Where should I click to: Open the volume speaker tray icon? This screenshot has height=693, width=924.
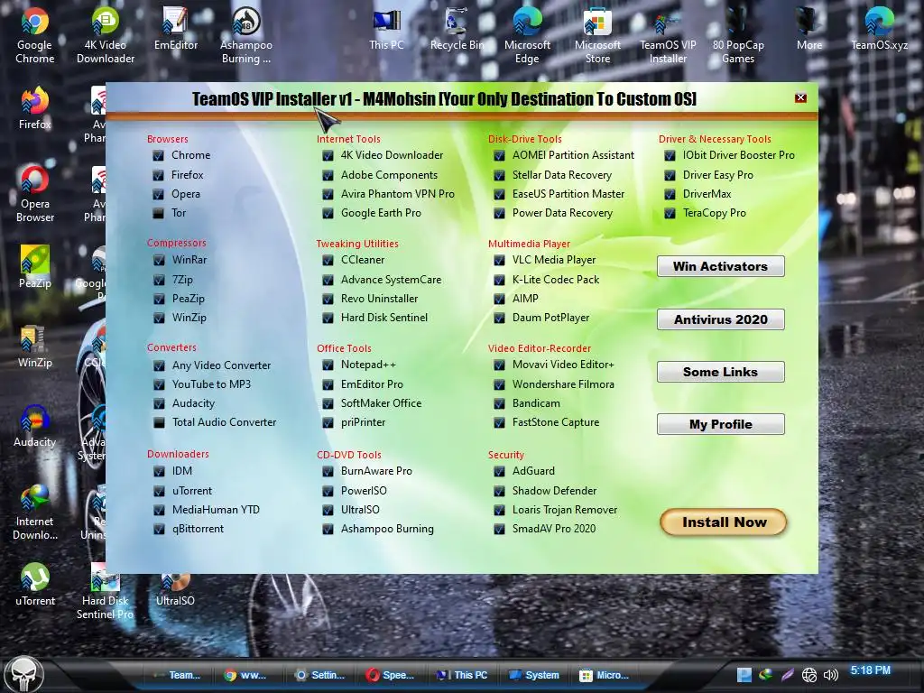coord(830,675)
